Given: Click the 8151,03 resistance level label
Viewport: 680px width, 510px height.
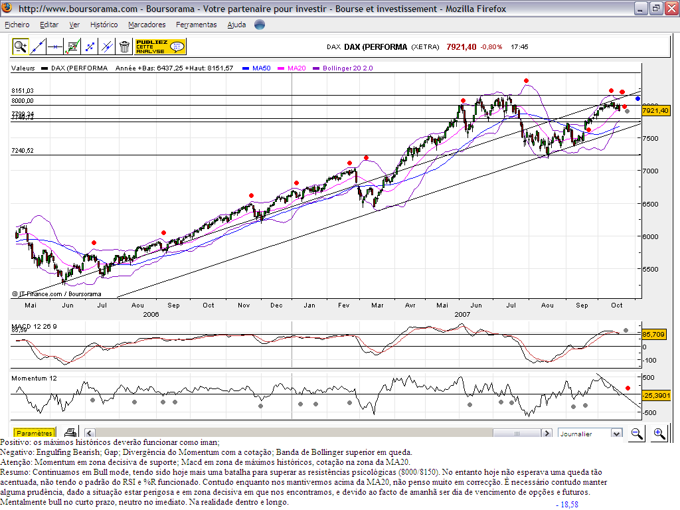Looking at the screenshot, I should 23,90.
